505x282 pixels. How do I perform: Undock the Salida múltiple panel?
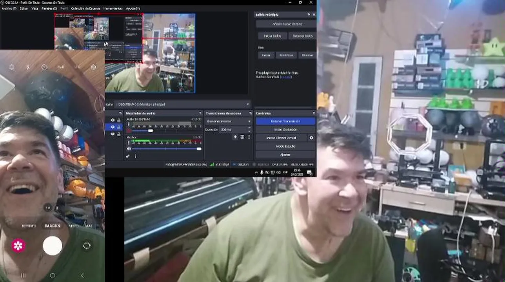point(308,14)
